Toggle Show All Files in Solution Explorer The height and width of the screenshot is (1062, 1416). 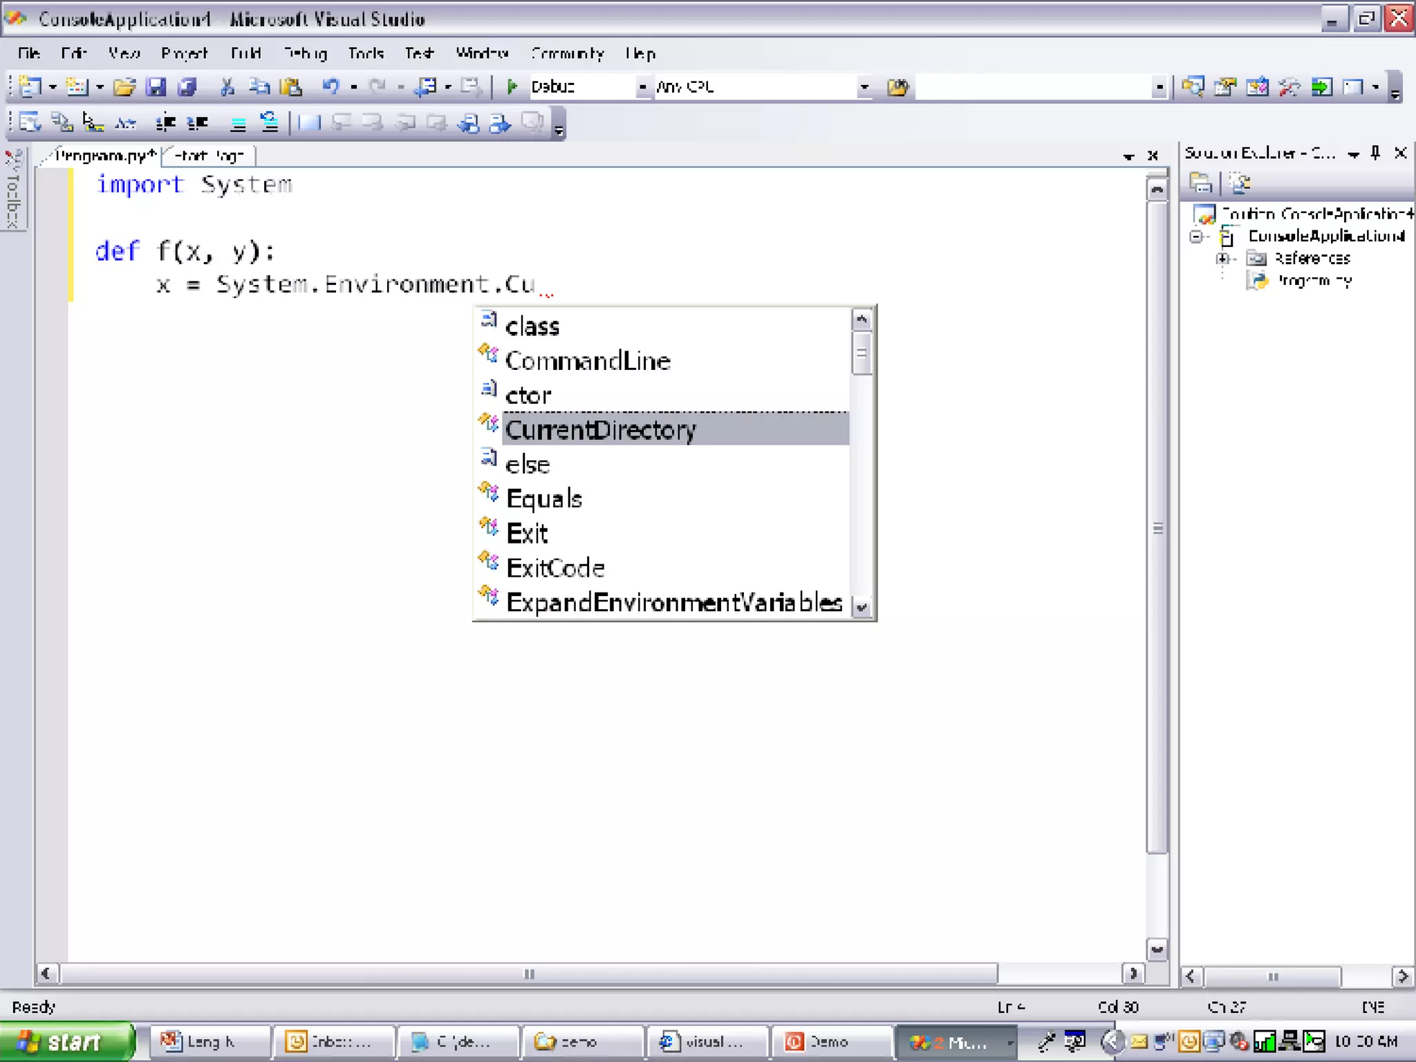1240,183
